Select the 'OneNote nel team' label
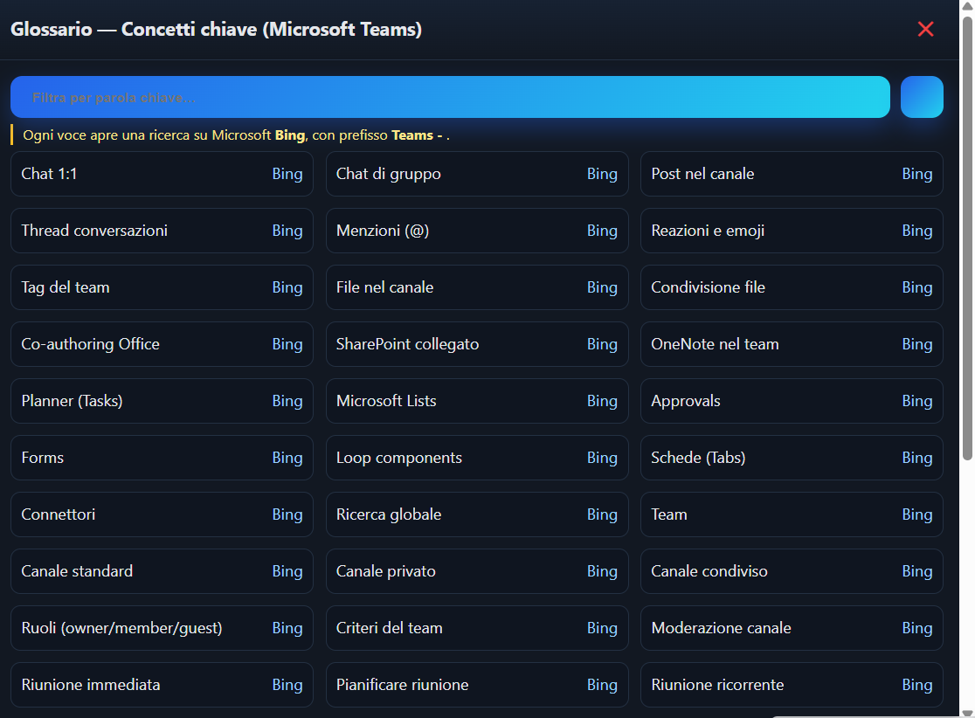 (x=715, y=344)
